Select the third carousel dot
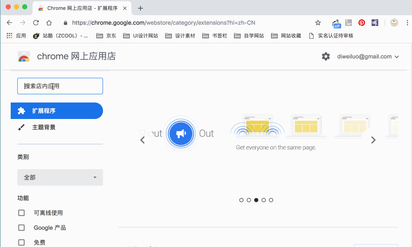Screen dimensions: 412x247 point(256,200)
